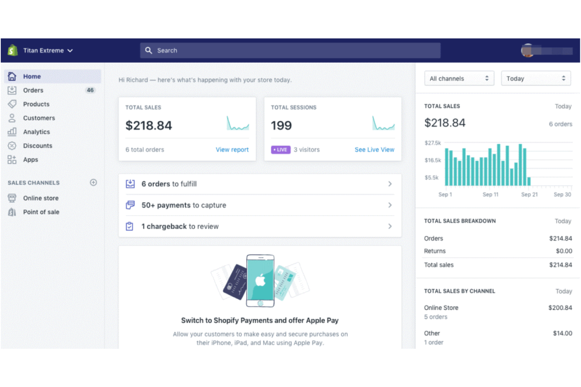581x387 pixels.
Task: Click the Orders count badge 46
Action: click(x=90, y=90)
